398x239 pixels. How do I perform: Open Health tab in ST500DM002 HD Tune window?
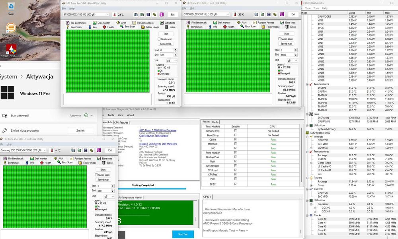tap(108, 27)
